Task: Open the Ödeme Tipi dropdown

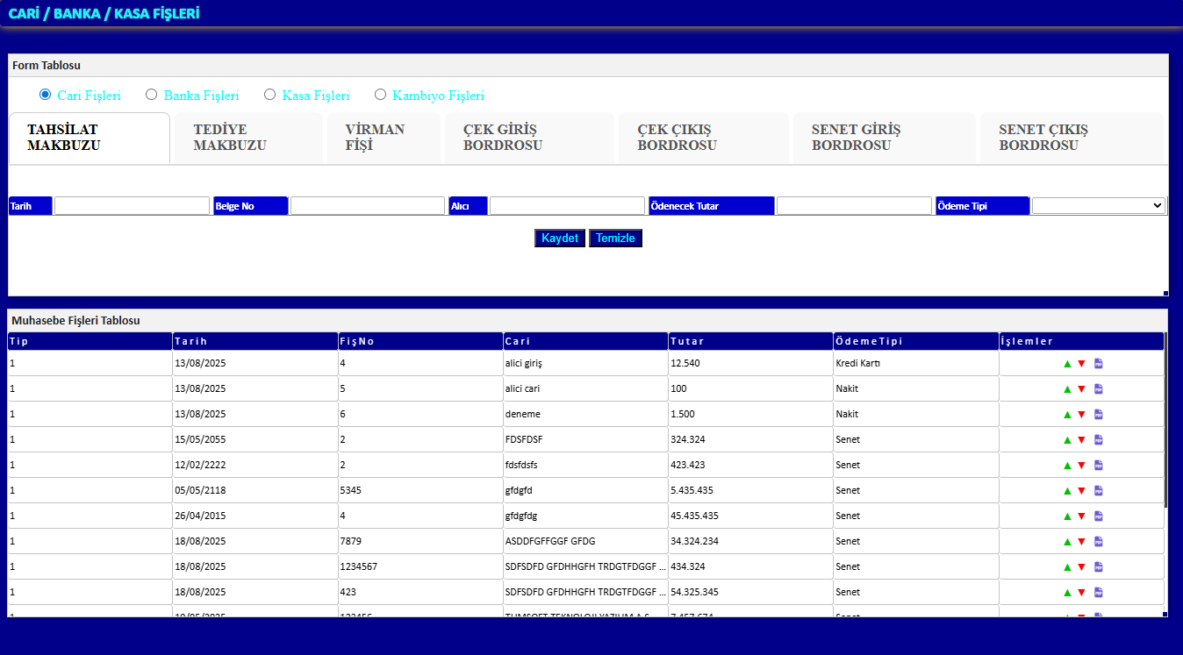Action: [1098, 206]
